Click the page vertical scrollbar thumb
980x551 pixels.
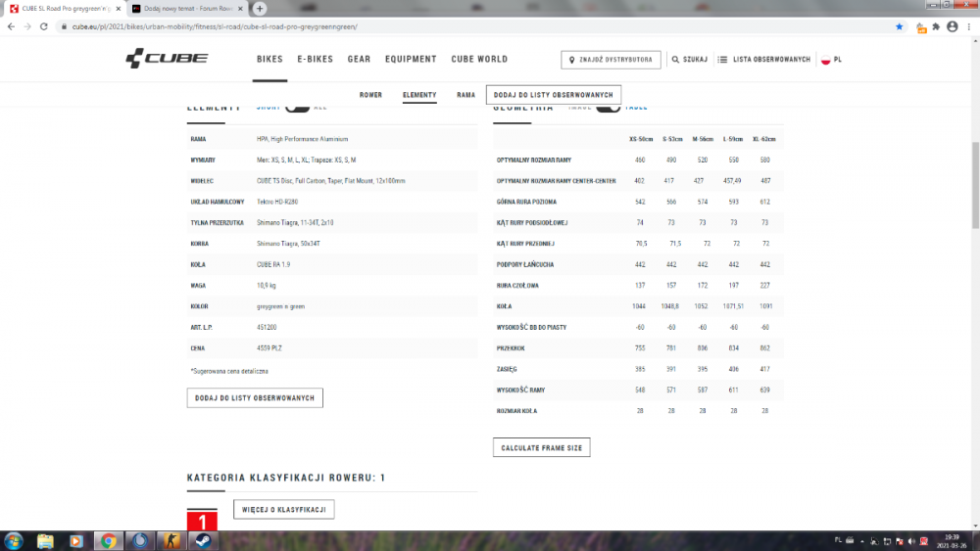click(x=975, y=185)
